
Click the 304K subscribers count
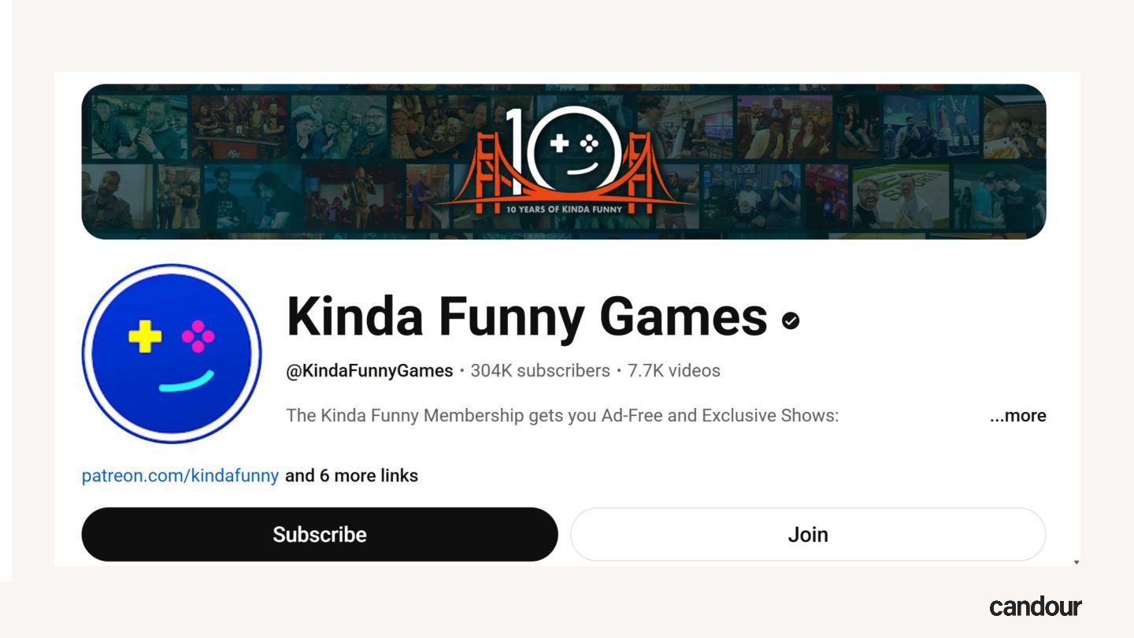point(540,371)
